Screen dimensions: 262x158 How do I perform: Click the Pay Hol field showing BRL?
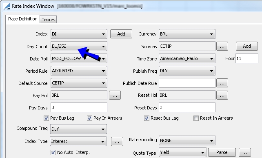79,95
